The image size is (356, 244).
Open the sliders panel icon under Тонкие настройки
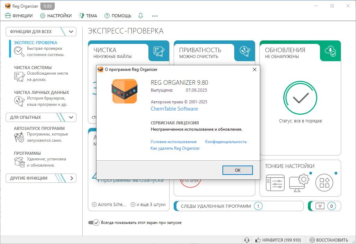point(275,183)
